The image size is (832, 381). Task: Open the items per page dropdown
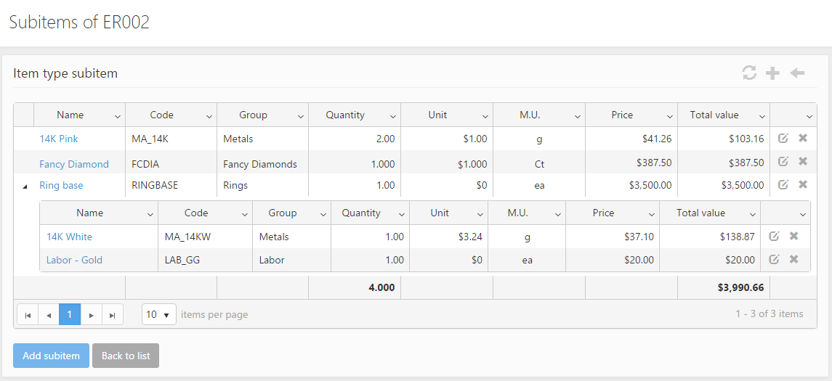158,315
